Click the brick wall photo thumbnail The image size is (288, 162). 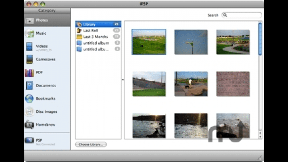coord(233,84)
